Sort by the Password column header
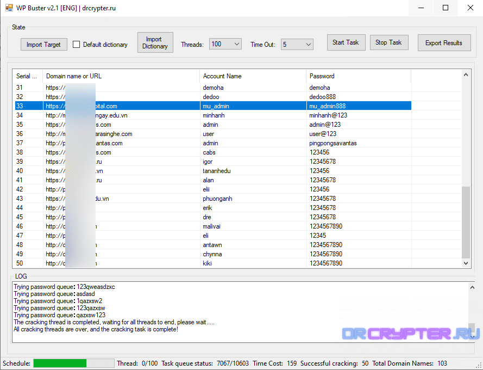 359,76
